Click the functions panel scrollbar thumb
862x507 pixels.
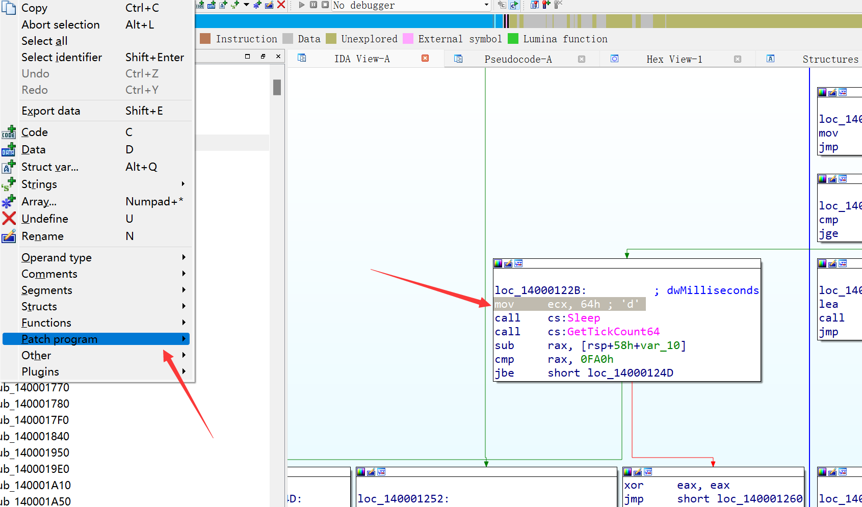pyautogui.click(x=277, y=87)
